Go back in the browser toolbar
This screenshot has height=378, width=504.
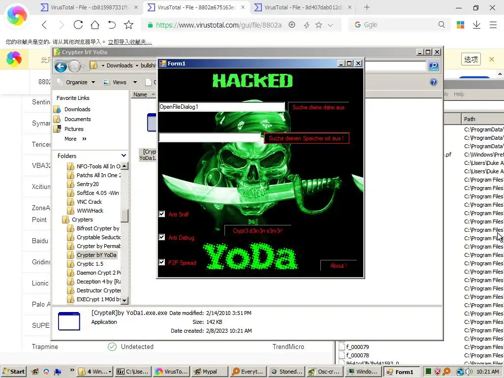pos(44,25)
